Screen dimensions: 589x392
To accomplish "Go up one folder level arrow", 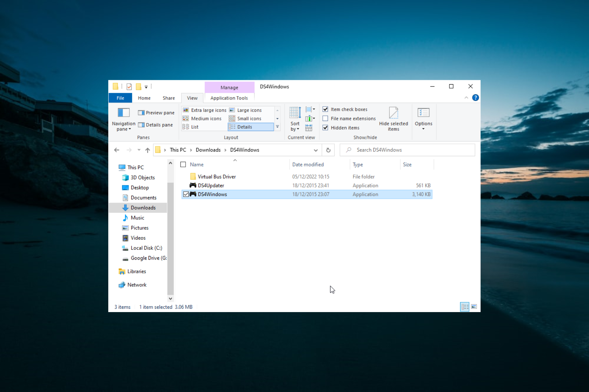I will [x=148, y=150].
